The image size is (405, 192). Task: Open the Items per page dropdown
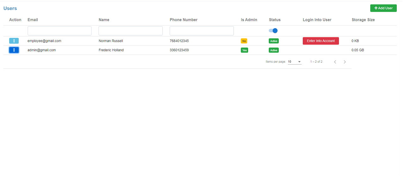294,62
